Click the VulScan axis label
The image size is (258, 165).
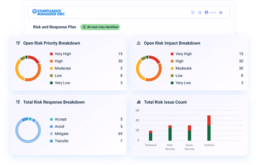coord(209,145)
